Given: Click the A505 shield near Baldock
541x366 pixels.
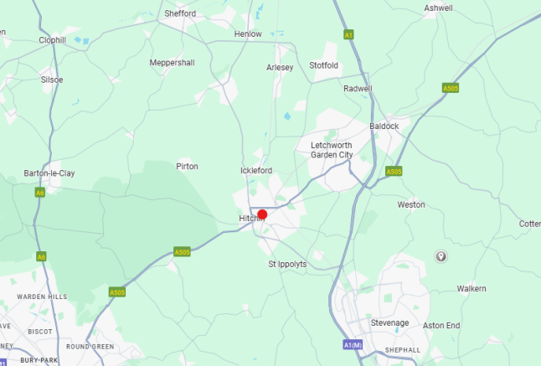Looking at the screenshot, I should 394,172.
